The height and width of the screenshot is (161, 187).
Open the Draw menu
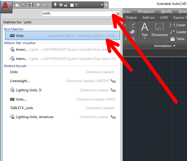tap(127, 12)
